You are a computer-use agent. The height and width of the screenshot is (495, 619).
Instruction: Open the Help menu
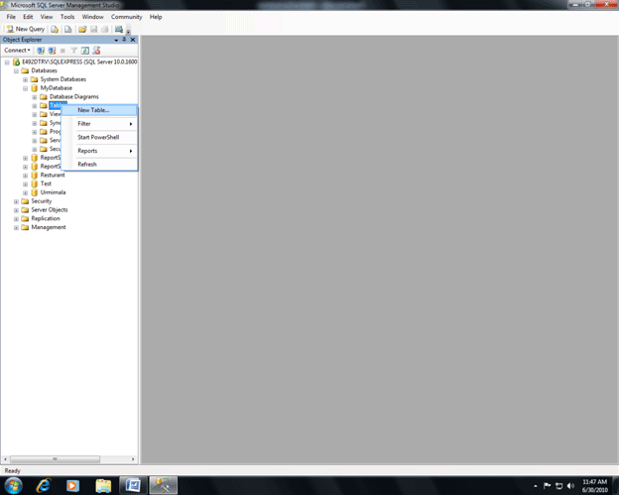[156, 17]
